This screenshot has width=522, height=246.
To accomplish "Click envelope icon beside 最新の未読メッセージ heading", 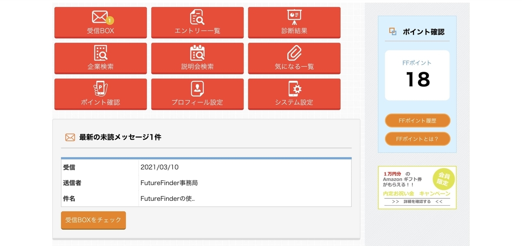I will pos(70,137).
